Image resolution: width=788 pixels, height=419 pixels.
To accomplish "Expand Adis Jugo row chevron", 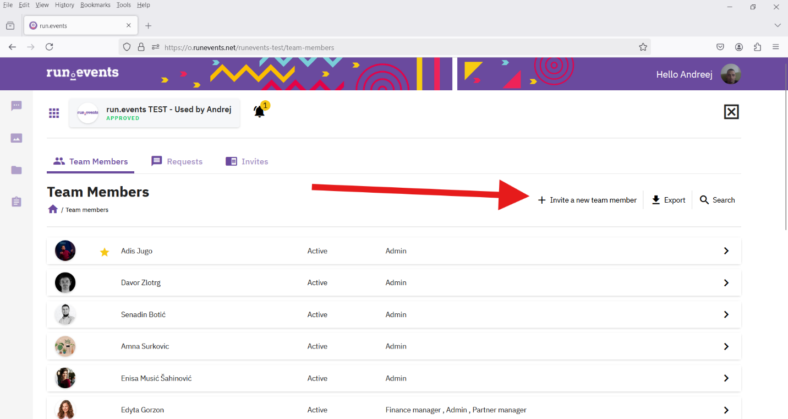I will click(x=726, y=251).
